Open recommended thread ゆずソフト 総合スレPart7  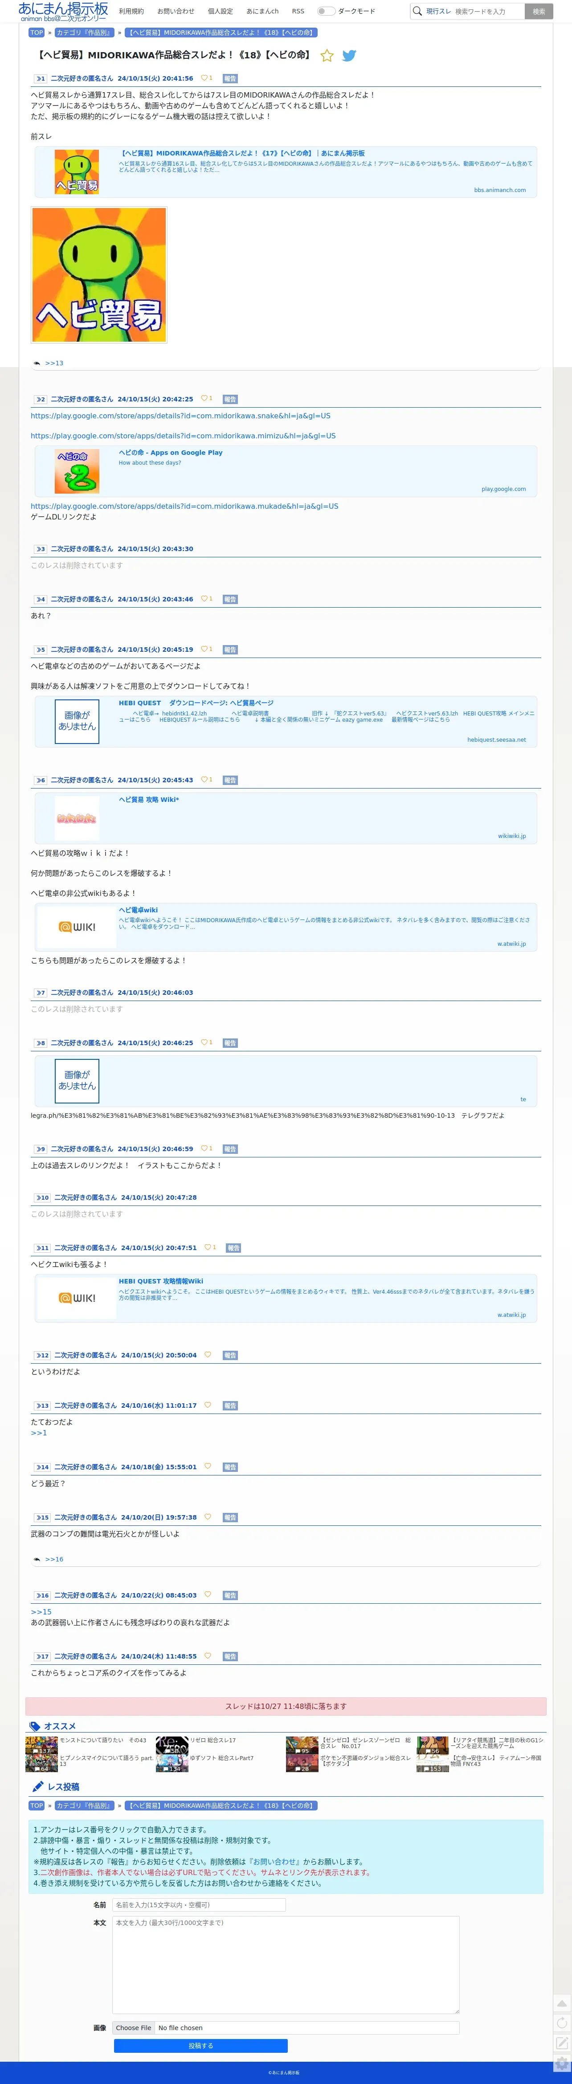click(x=222, y=1758)
